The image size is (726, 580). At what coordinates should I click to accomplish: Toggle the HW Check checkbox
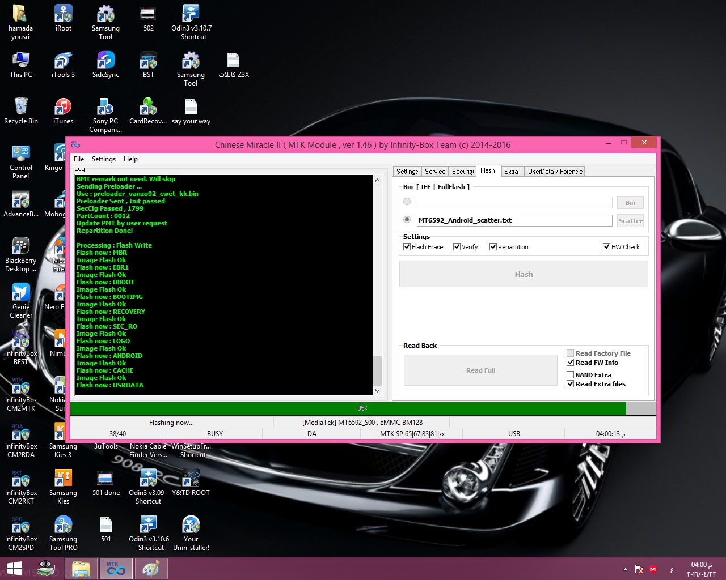(606, 247)
